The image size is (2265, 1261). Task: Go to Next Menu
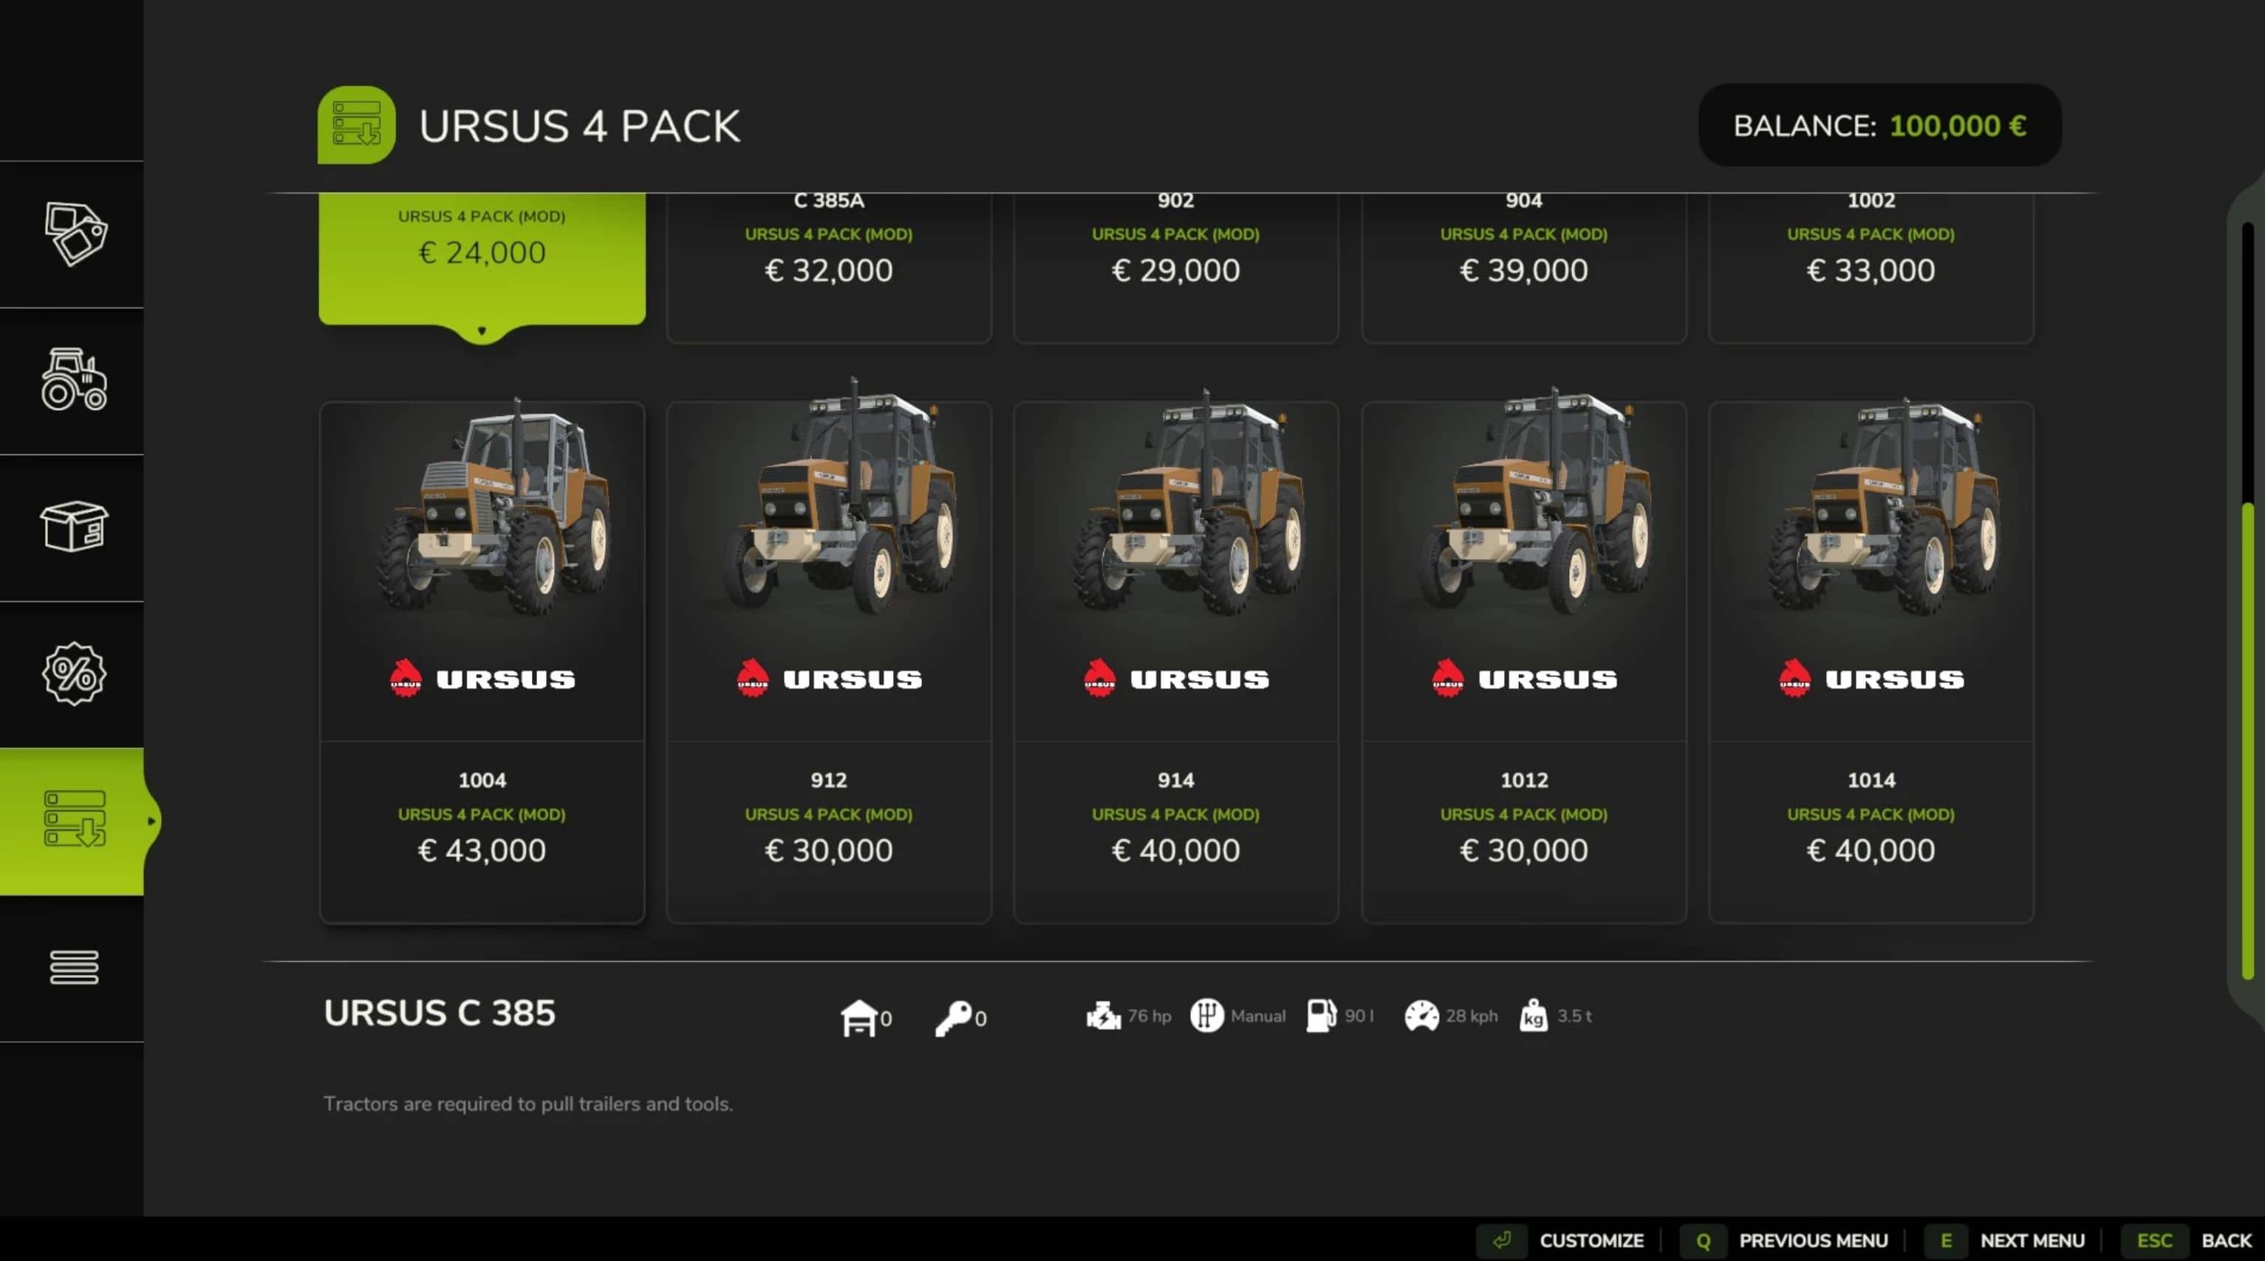click(x=2005, y=1240)
